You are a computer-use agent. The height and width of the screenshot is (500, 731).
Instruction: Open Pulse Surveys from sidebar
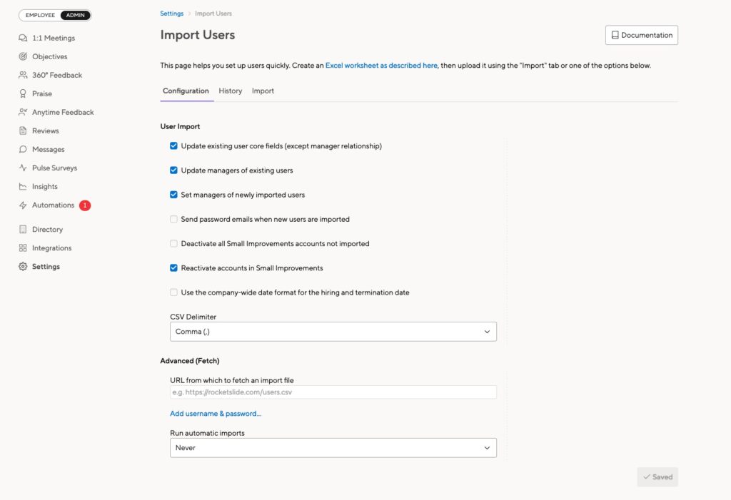click(x=54, y=168)
